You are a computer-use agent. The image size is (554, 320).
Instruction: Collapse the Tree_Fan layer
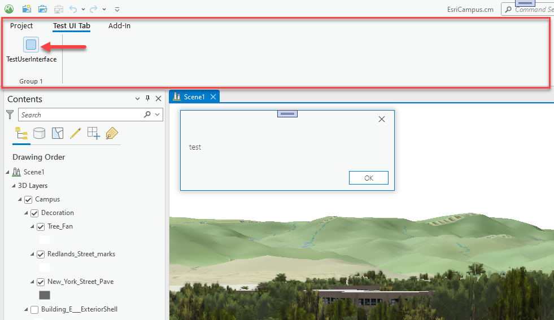click(33, 227)
